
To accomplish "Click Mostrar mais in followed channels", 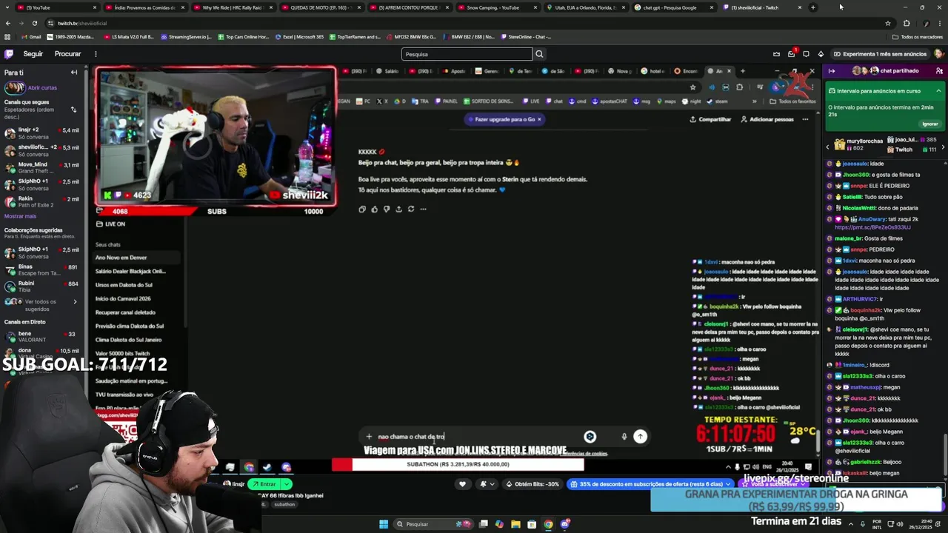I will (x=20, y=216).
